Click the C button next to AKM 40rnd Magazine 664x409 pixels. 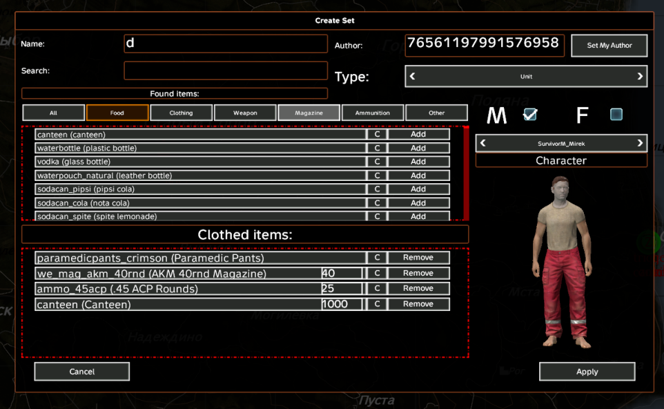tap(377, 274)
